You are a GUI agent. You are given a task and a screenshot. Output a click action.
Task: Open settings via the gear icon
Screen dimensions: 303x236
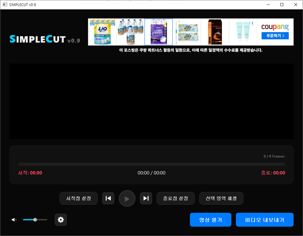tap(61, 220)
